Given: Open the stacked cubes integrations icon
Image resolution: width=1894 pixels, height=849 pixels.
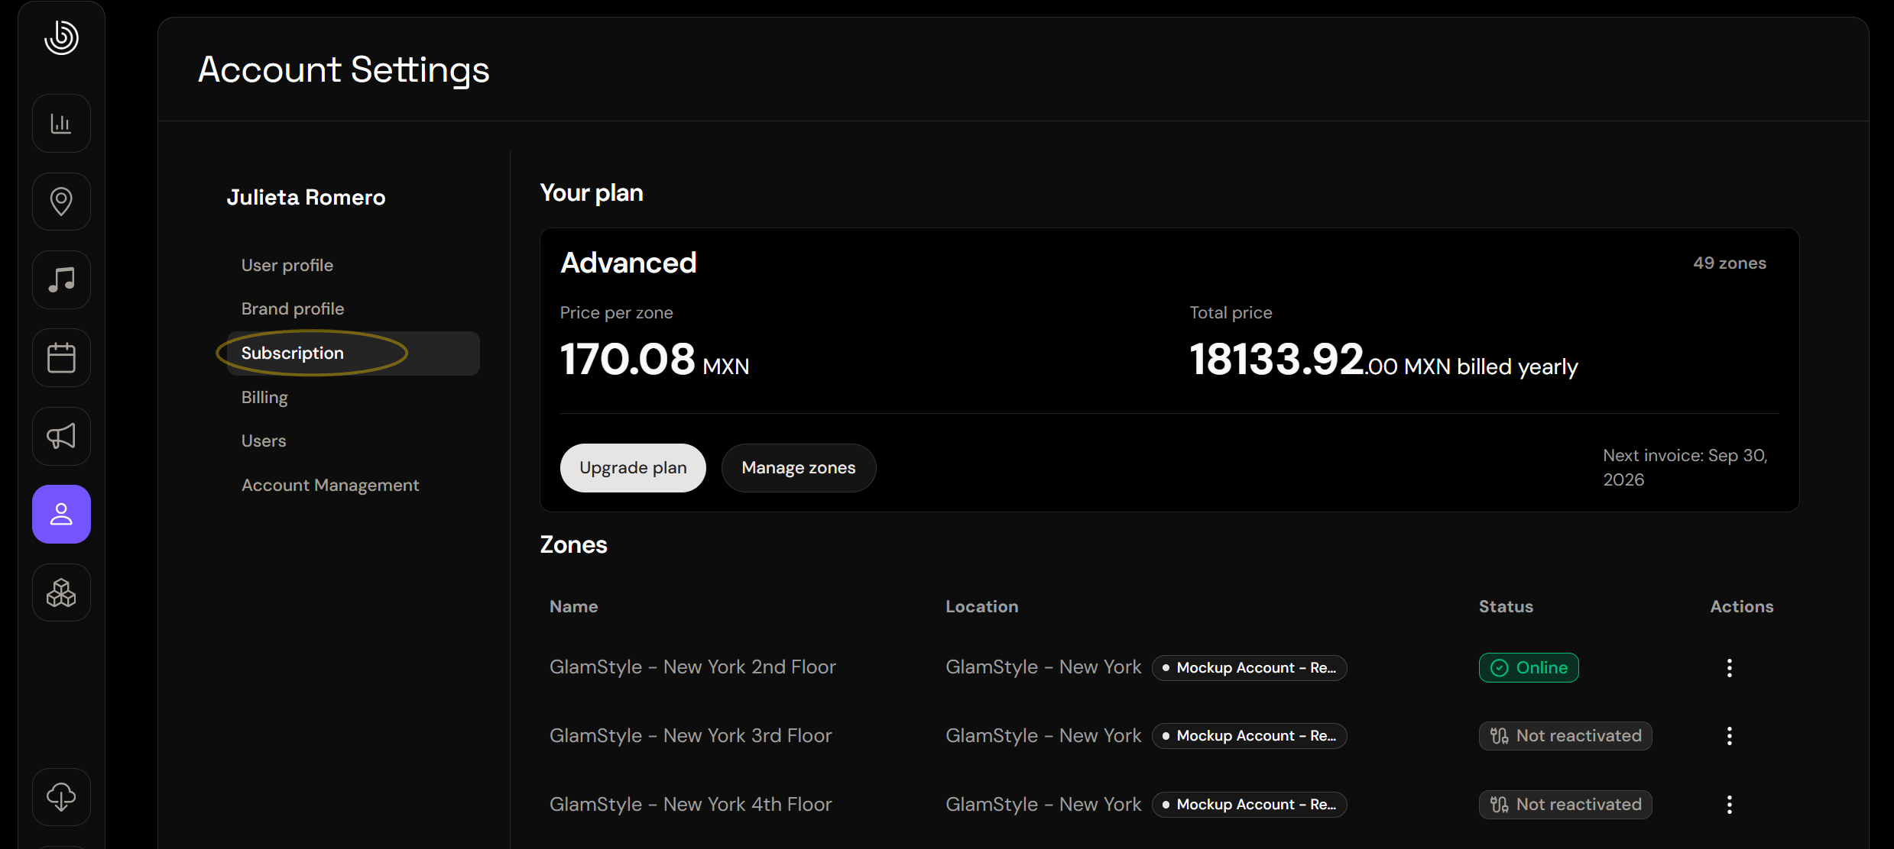Looking at the screenshot, I should pyautogui.click(x=61, y=592).
